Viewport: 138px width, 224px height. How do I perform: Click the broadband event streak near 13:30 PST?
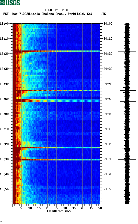click(56, 159)
